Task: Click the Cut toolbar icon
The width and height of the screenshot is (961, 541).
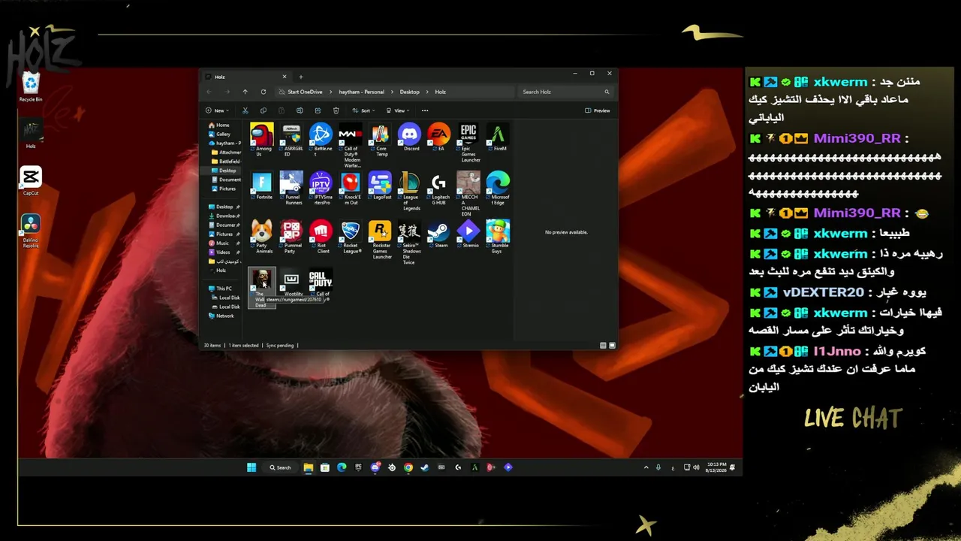Action: coord(245,110)
